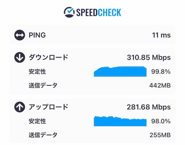Click the download 安定性 label
Image resolution: width=185 pixels, height=145 pixels.
click(x=37, y=72)
